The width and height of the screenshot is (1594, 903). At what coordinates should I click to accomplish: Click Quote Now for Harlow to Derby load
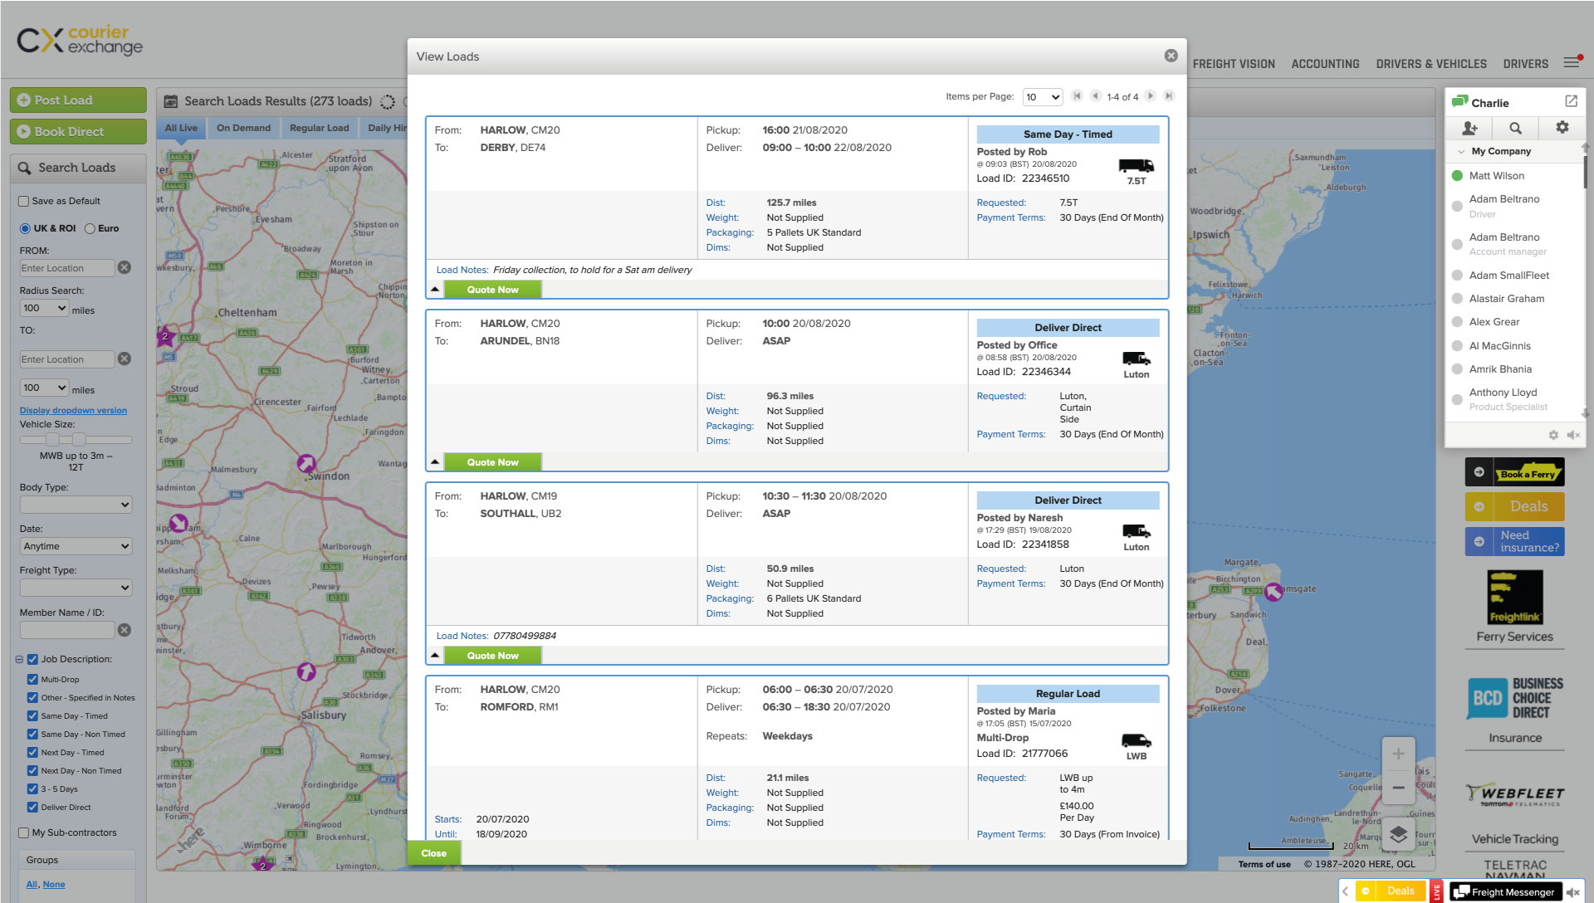(x=492, y=290)
